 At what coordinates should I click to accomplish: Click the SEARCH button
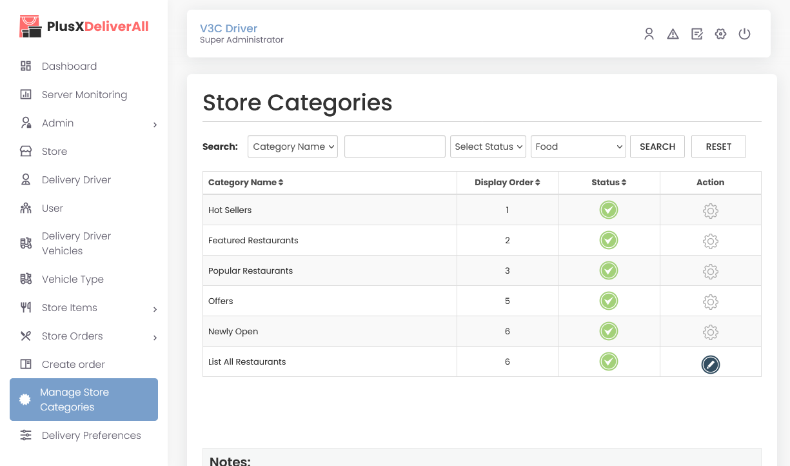[657, 147]
